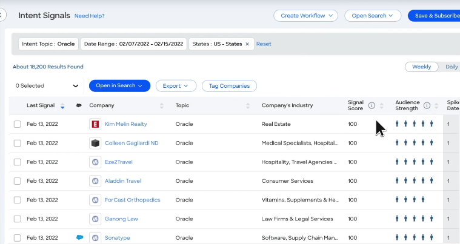The height and width of the screenshot is (244, 460).
Task: Open the Kim Melin Realty company link
Action: tap(126, 124)
